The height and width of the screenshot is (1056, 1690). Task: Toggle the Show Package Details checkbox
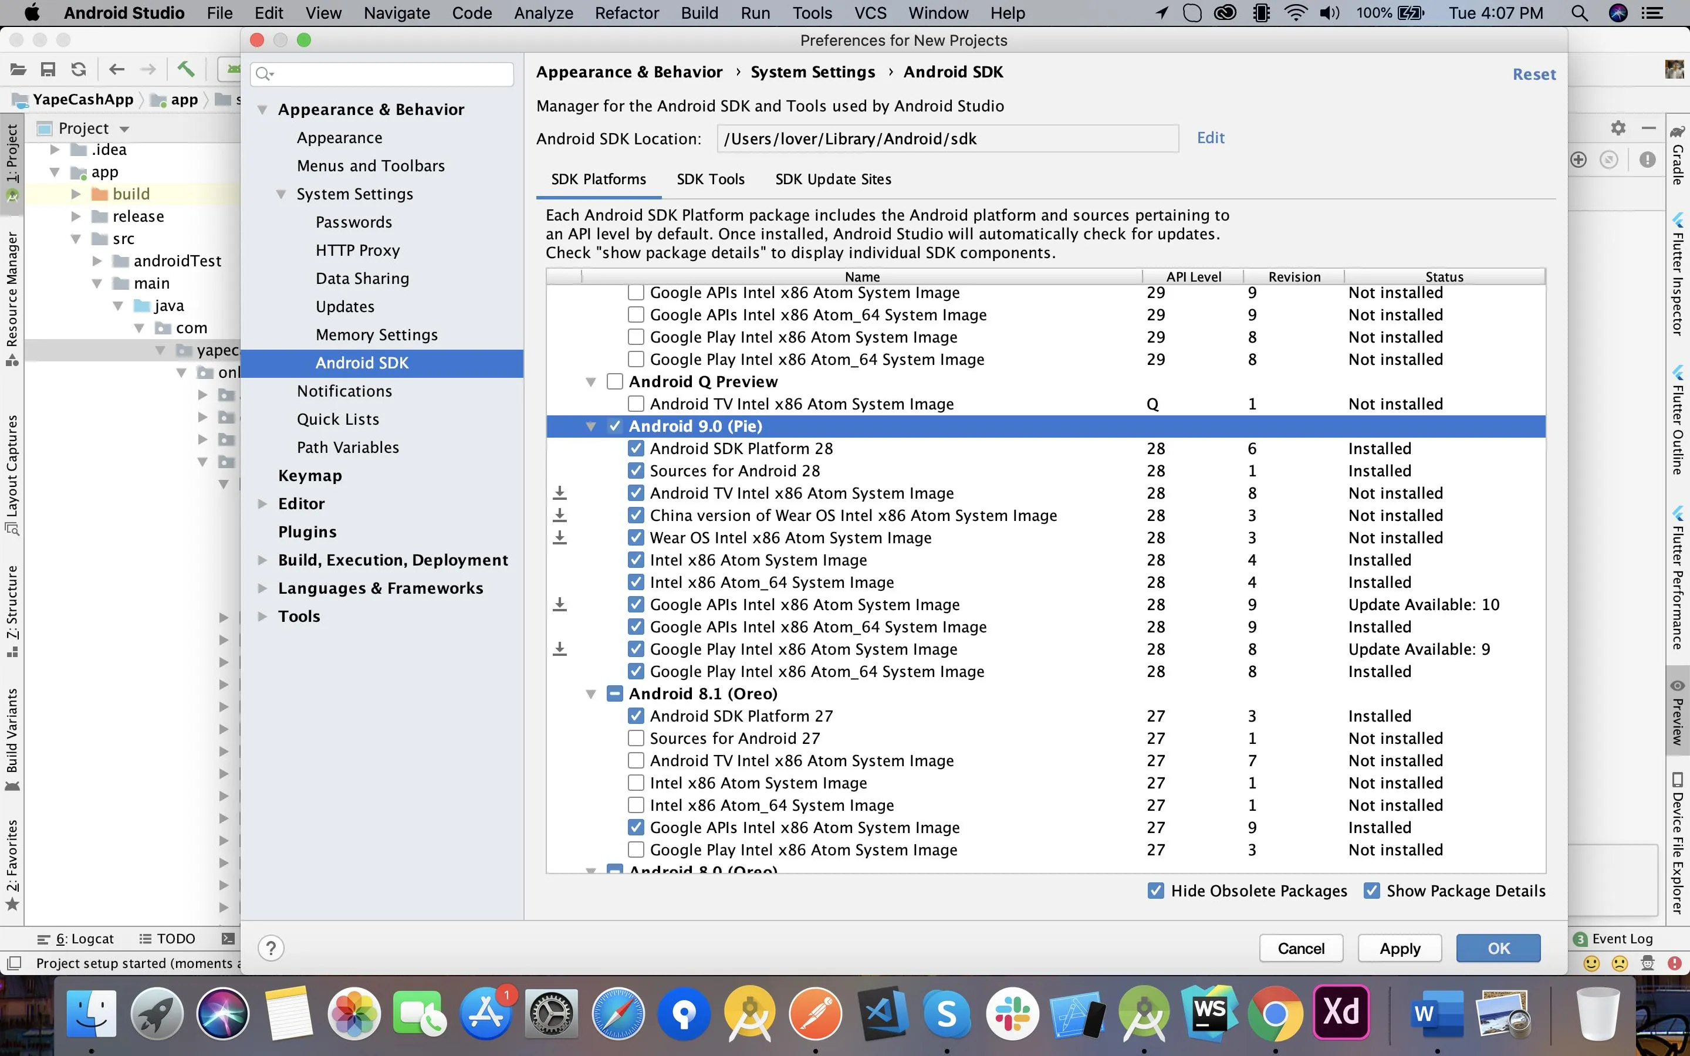click(x=1371, y=891)
